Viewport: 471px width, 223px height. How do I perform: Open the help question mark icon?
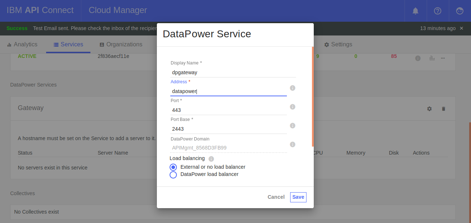(438, 11)
